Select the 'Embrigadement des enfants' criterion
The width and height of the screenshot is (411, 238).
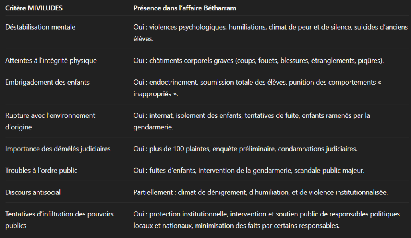click(x=47, y=82)
